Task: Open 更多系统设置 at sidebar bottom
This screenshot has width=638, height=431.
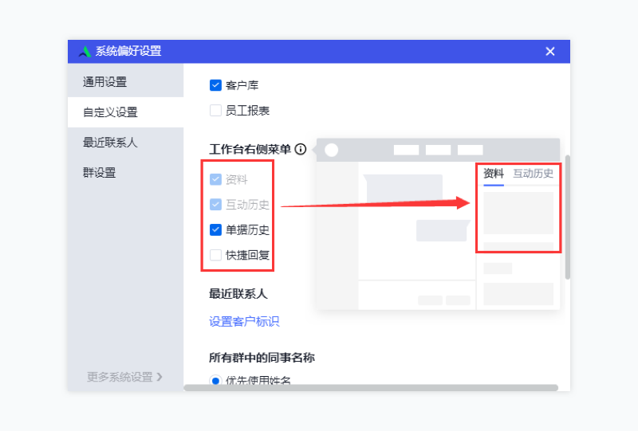Action: point(124,377)
